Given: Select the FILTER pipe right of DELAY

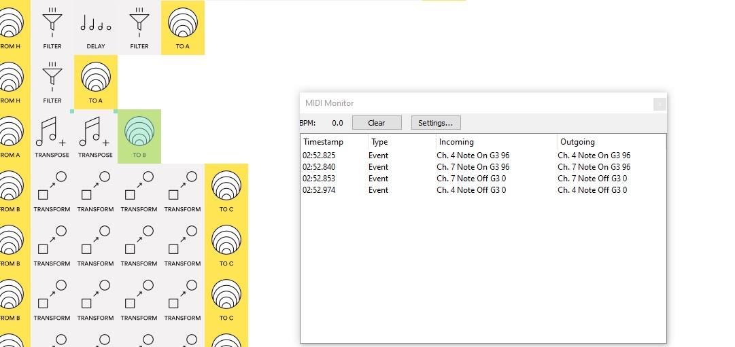Looking at the screenshot, I should coord(139,28).
